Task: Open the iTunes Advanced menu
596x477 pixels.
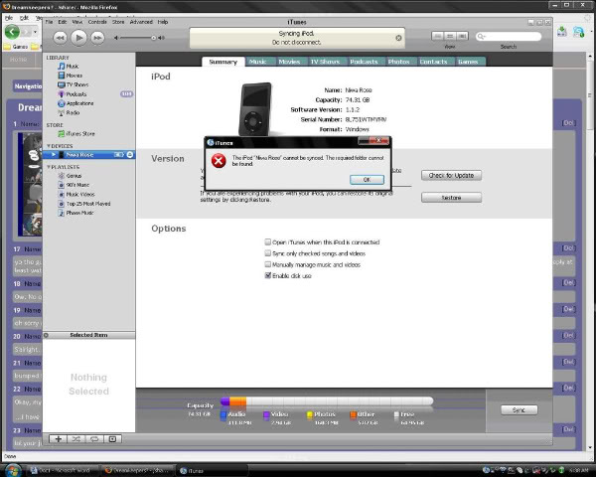Action: click(x=141, y=22)
